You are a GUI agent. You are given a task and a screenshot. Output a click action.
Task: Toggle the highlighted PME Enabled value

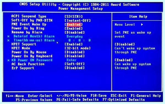tap(73, 24)
